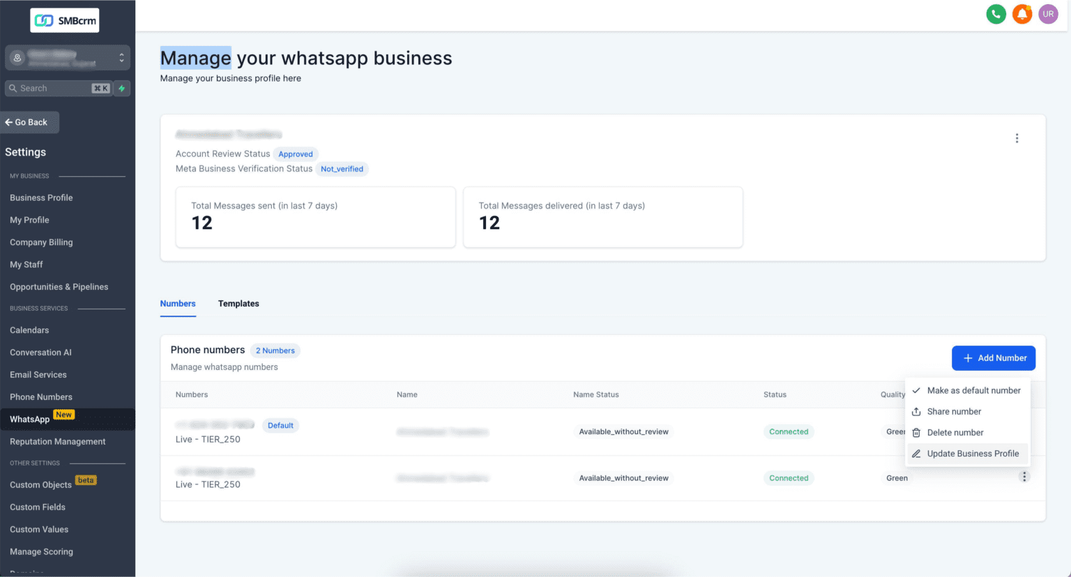Screen dimensions: 1071x577
Task: Open Business Profile settings
Action: point(41,198)
